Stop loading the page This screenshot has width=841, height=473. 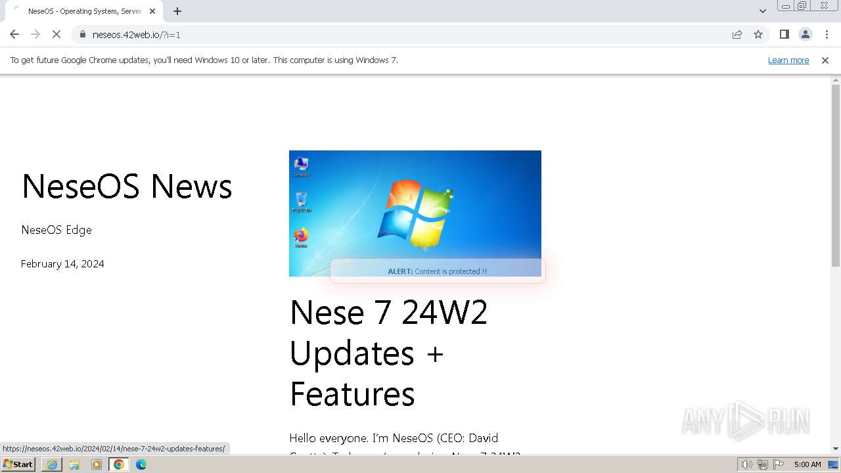point(57,34)
